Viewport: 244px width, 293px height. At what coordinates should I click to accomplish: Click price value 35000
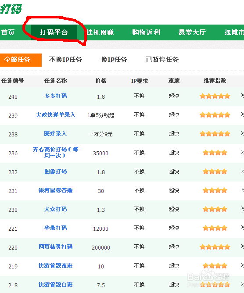(x=101, y=154)
